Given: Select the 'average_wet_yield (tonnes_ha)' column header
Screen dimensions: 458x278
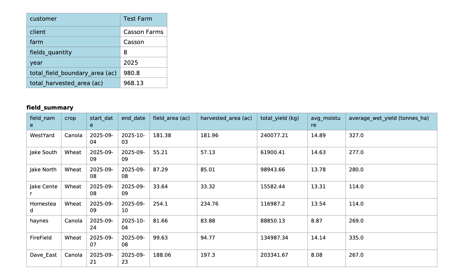Looking at the screenshot, I should click(x=391, y=121).
